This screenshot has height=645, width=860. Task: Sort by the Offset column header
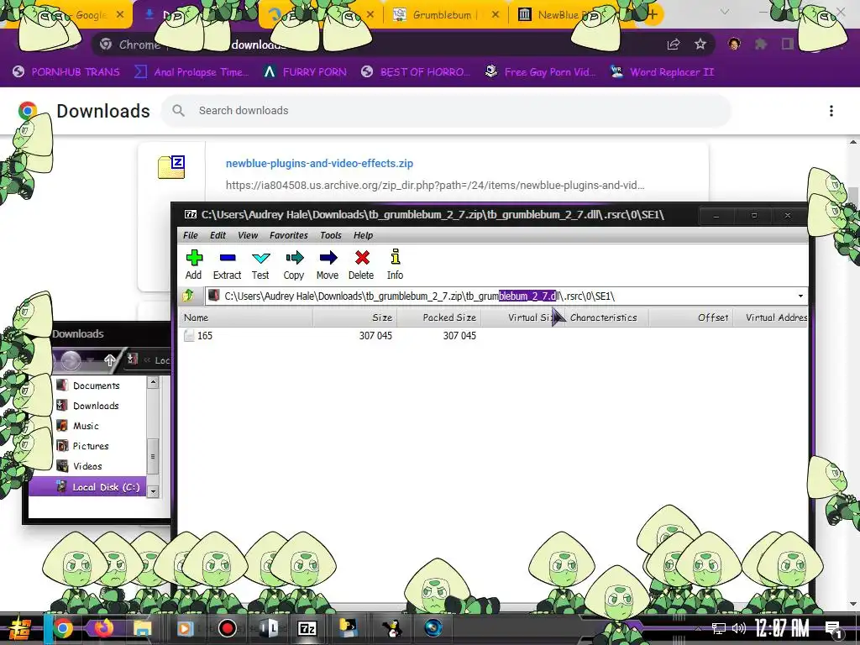tap(690, 317)
